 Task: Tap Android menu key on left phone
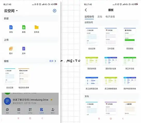click(18, 118)
